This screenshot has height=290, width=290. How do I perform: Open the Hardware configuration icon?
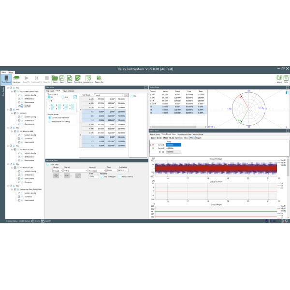[16, 78]
